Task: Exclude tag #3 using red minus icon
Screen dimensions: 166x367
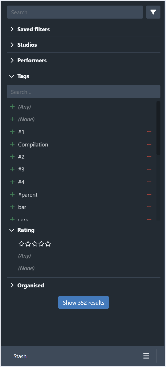Action: coord(149,169)
